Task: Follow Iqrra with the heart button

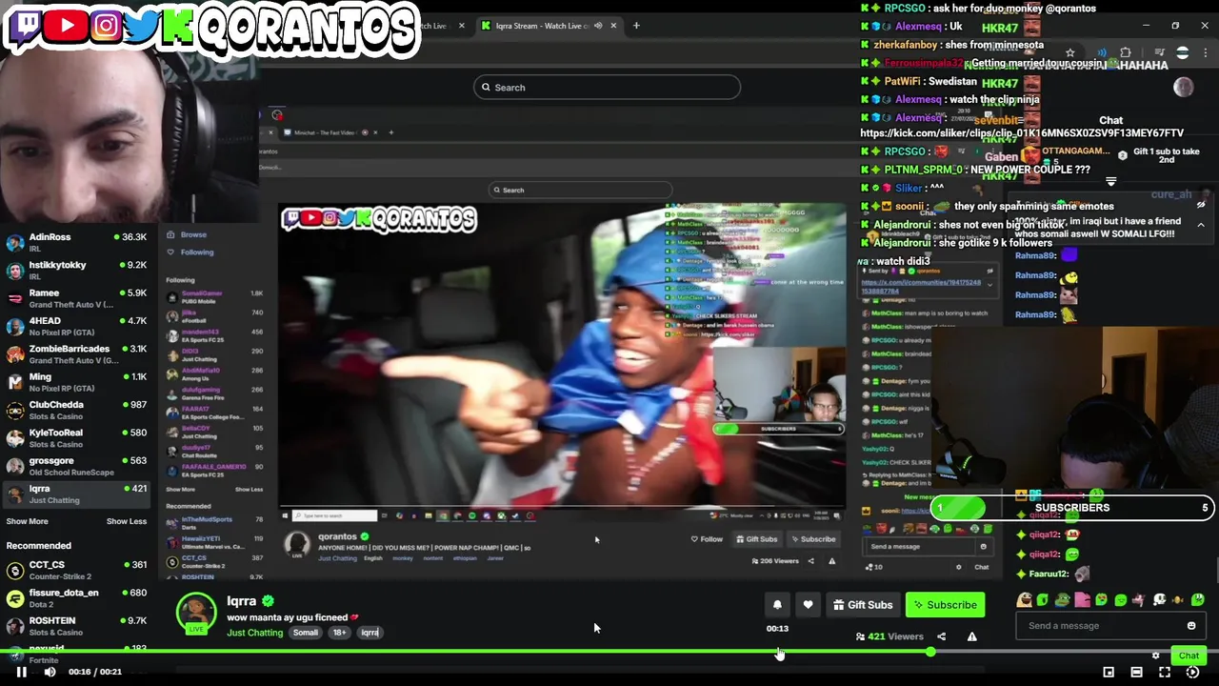Action: pos(808,605)
